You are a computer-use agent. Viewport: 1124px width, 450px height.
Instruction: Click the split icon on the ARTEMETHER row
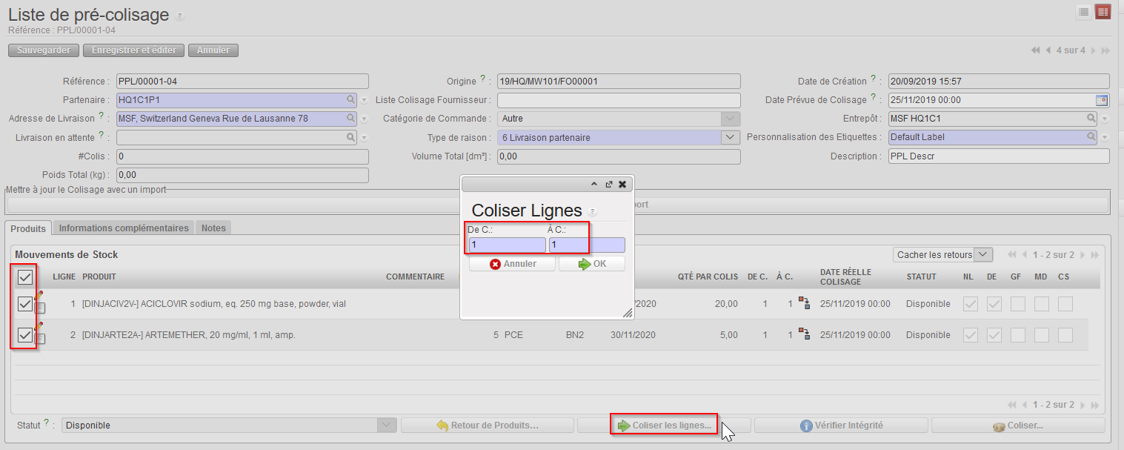click(x=804, y=335)
